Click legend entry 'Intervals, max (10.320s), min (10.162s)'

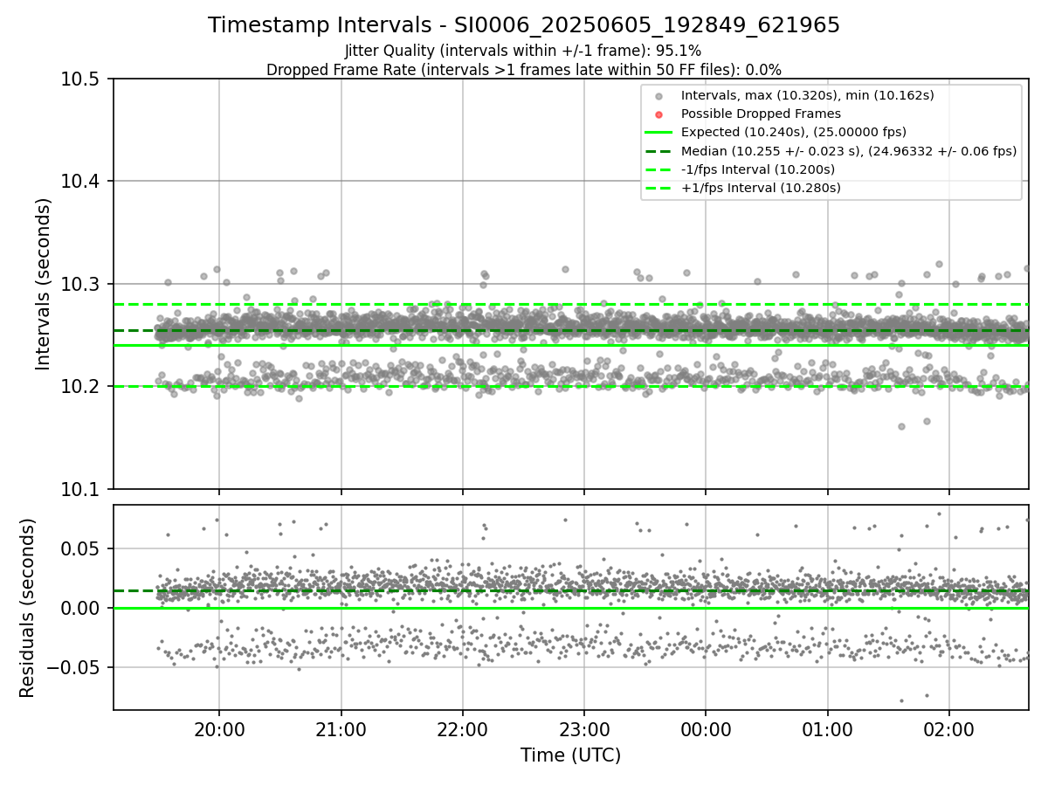coord(808,95)
